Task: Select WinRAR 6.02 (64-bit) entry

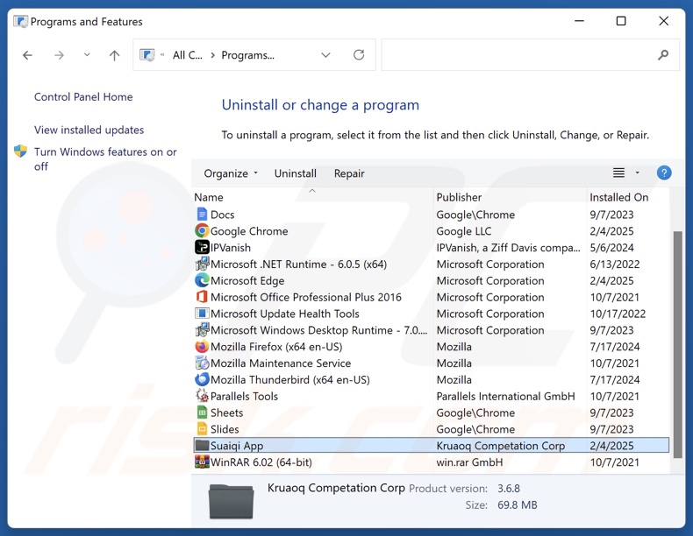Action: coord(261,462)
